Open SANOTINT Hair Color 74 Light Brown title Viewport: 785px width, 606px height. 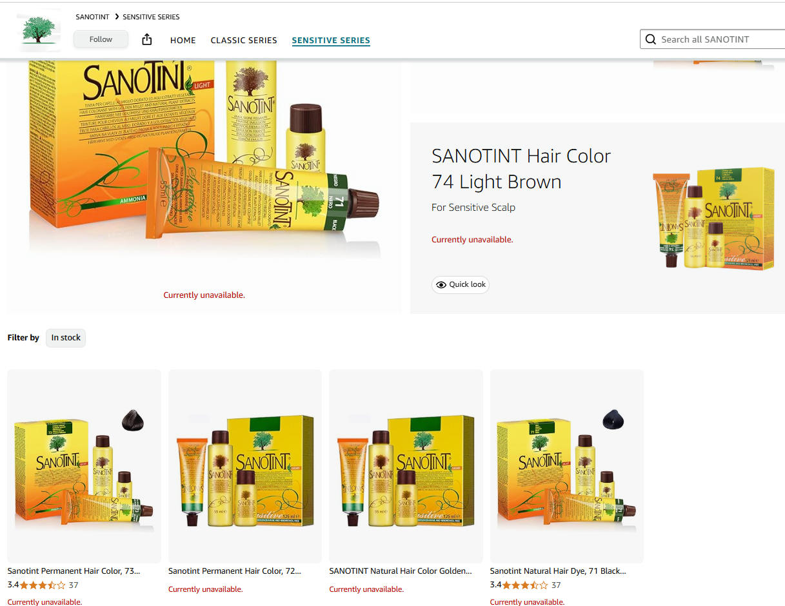(521, 169)
